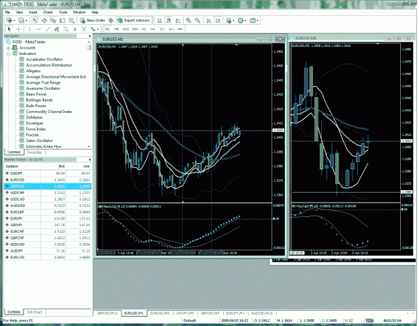Click the New Order button

coord(93,20)
